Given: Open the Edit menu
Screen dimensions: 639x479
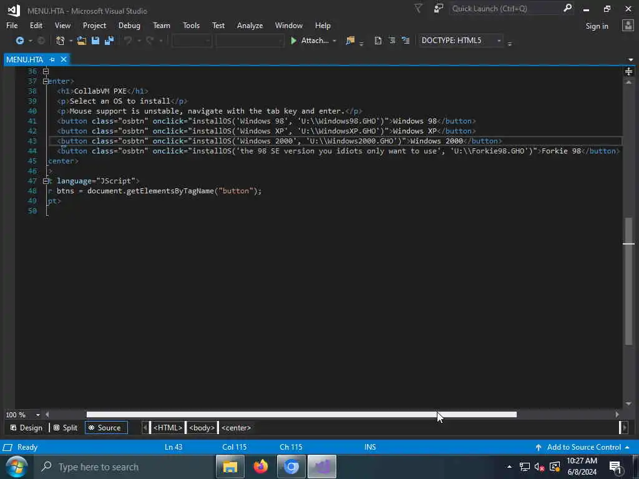Looking at the screenshot, I should click(x=36, y=25).
